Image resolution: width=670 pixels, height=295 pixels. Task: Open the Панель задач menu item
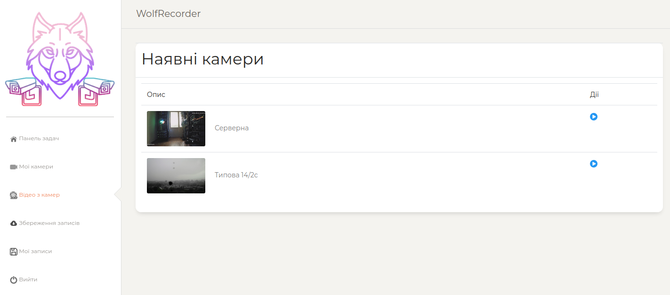pos(39,139)
